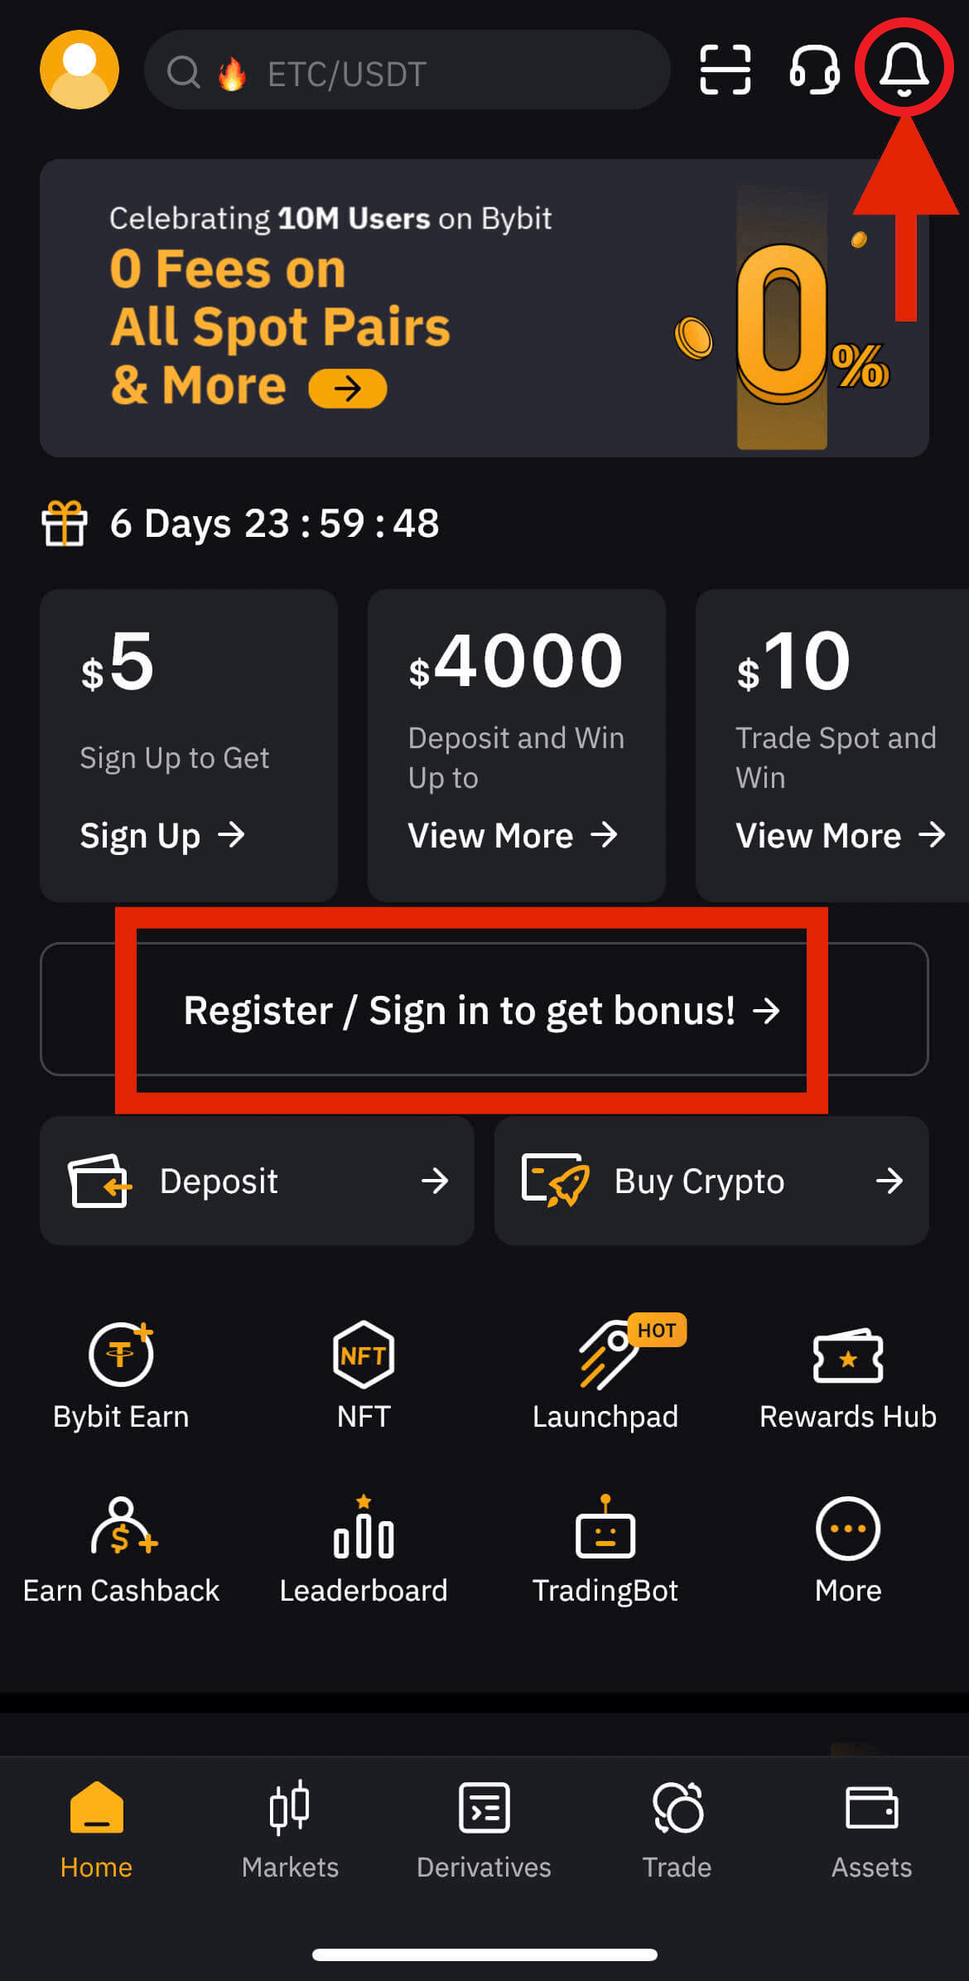Launch TradingBot
The height and width of the screenshot is (1981, 969).
[x=605, y=1551]
